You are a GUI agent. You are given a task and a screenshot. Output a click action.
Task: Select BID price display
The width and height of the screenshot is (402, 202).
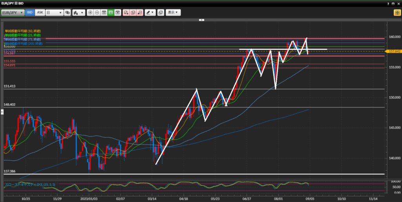[x=30, y=13]
